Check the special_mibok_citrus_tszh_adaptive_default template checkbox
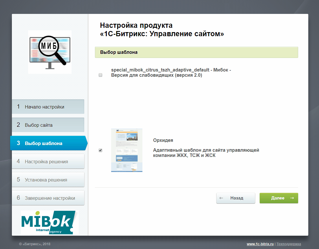This screenshot has width=319, height=249. 100,75
